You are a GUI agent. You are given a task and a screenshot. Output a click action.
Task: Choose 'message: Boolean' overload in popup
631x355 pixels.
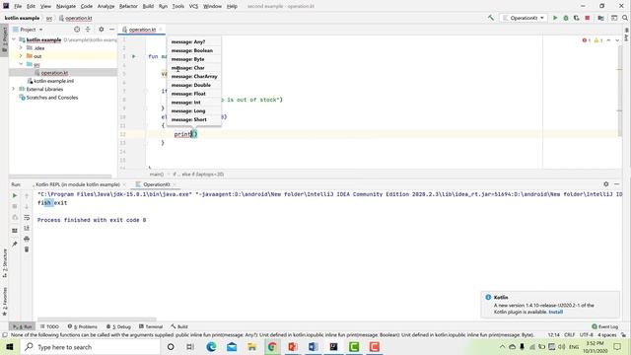pos(193,50)
